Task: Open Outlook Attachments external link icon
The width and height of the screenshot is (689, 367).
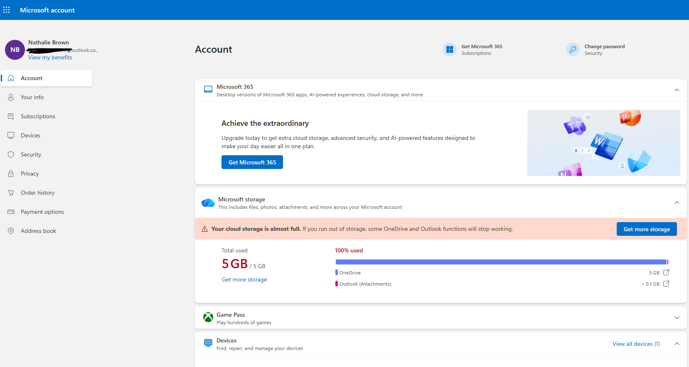Action: point(666,284)
